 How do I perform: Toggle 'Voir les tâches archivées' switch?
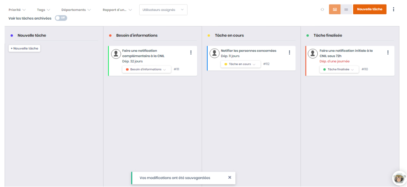pyautogui.click(x=61, y=18)
